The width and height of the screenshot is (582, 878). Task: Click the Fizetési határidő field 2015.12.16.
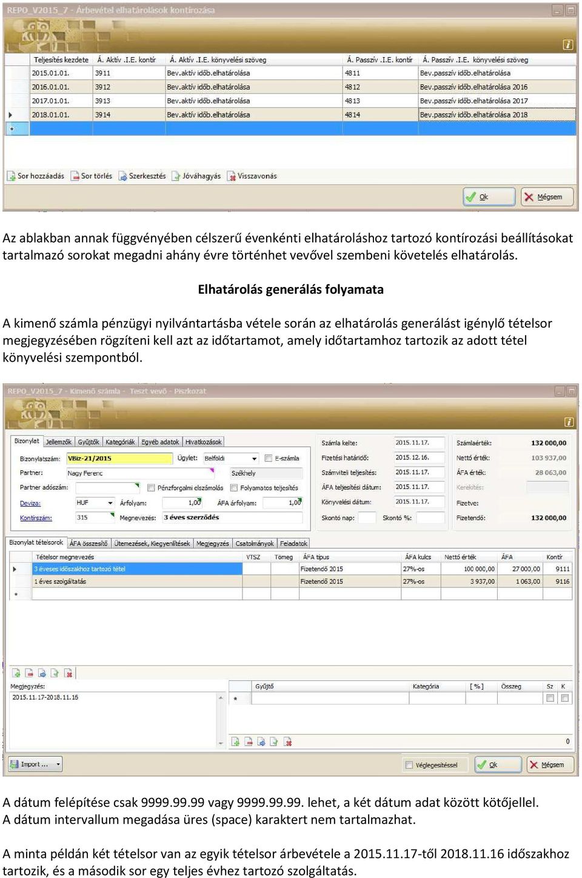420,458
